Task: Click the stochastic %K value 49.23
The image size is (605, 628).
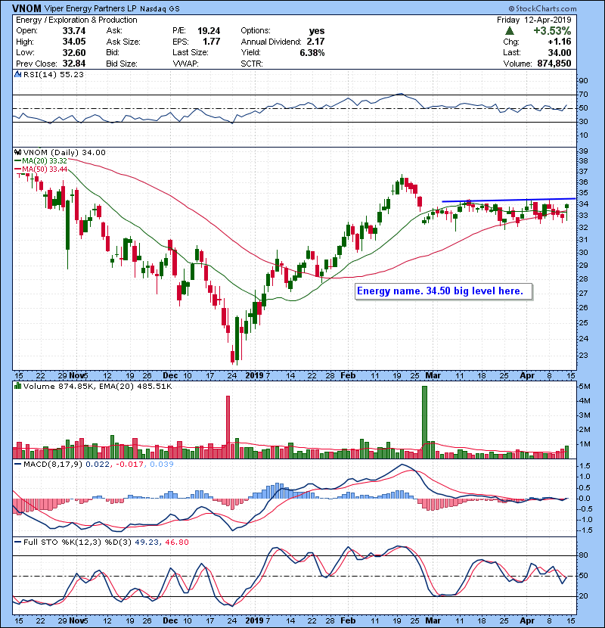Action: [147, 543]
